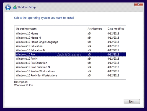The height and width of the screenshot is (111, 147).
Task: Click 4/12/2018 in the Windows 10 Home row
Action: point(113,33)
